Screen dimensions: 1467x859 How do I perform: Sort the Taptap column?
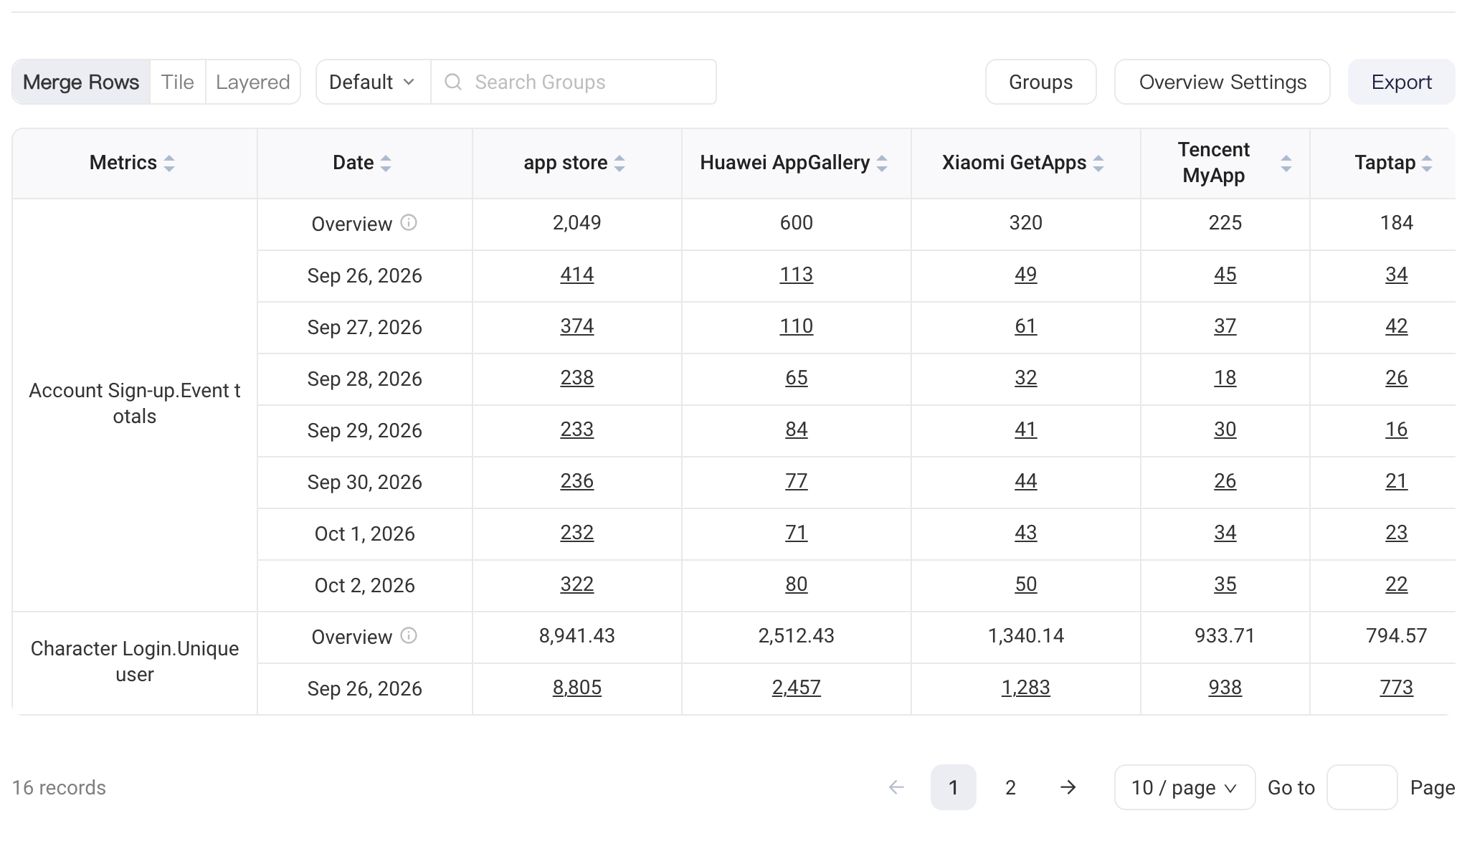[x=1427, y=163]
